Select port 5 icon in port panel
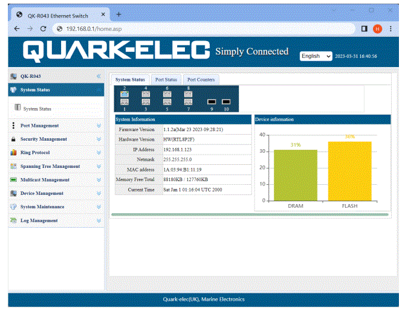Screen dimensions: 408x311 (x=167, y=102)
